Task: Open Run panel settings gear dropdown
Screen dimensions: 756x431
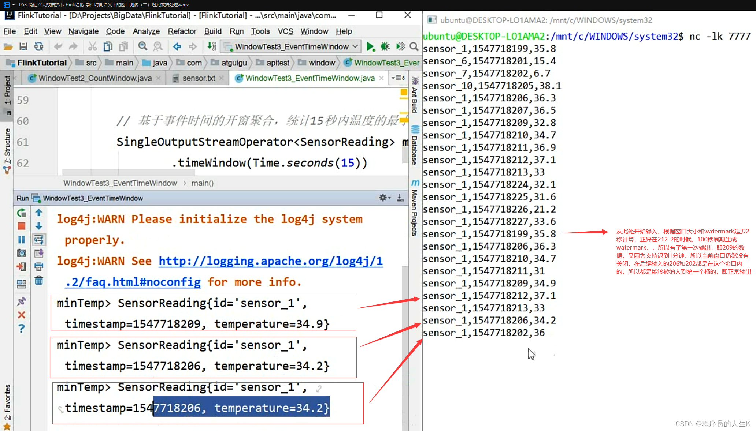Action: (x=384, y=198)
